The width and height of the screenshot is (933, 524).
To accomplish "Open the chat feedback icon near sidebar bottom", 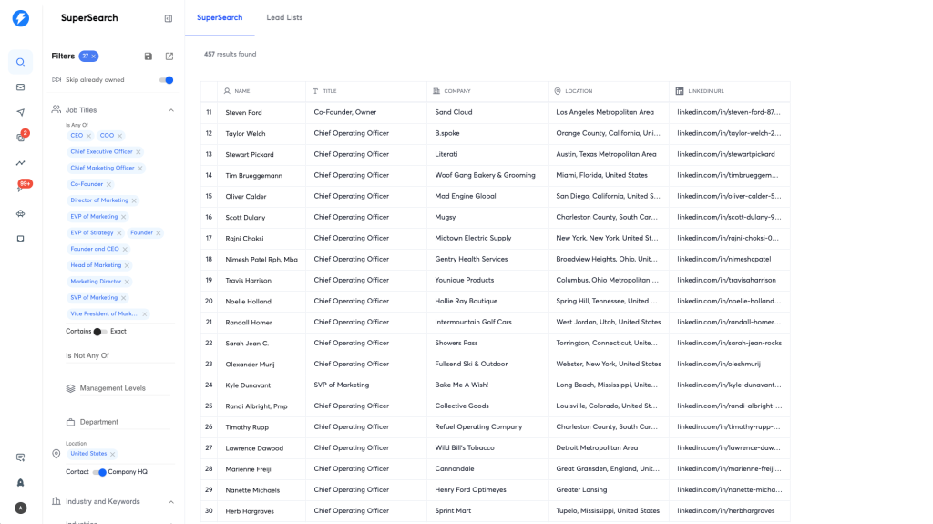I will [20, 457].
